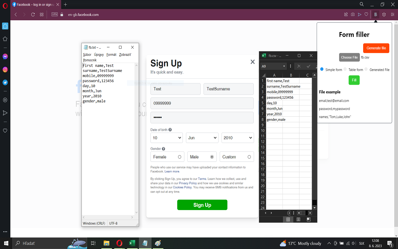Click the Excel horizontal scrollbar
The width and height of the screenshot is (398, 249).
click(305, 213)
